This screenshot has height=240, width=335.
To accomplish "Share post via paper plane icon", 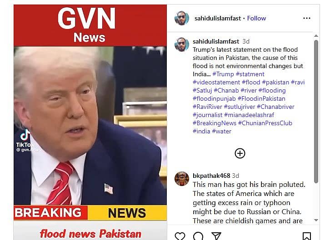I will click(x=216, y=236).
